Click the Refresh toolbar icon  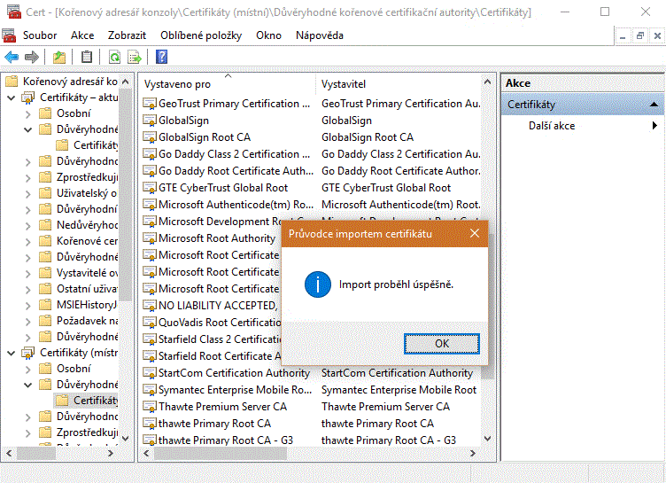coord(114,58)
